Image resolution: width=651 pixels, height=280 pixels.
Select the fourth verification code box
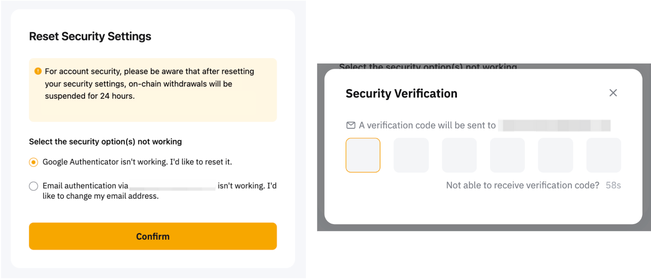pyautogui.click(x=507, y=155)
